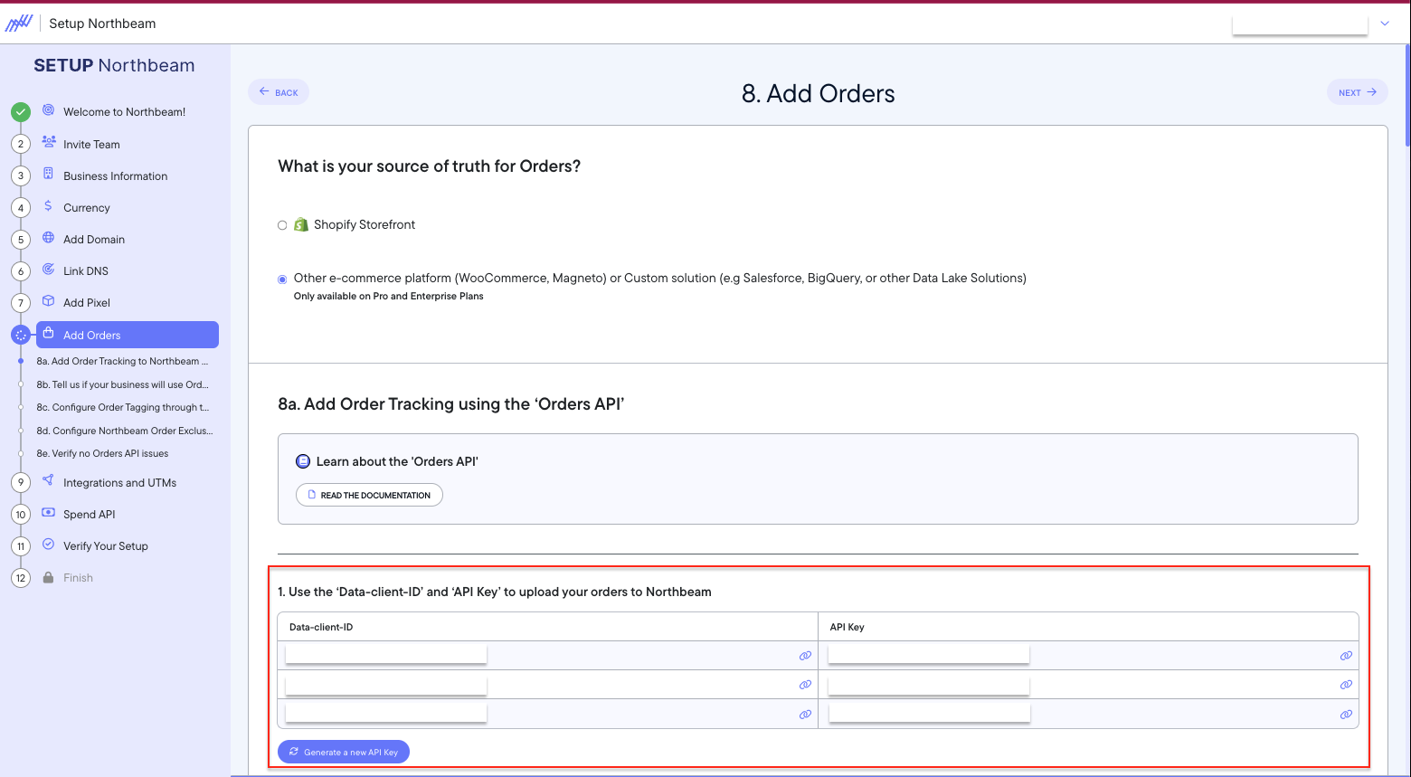Open Business Information step
Viewport: 1411px width, 777px height.
pyautogui.click(x=115, y=176)
